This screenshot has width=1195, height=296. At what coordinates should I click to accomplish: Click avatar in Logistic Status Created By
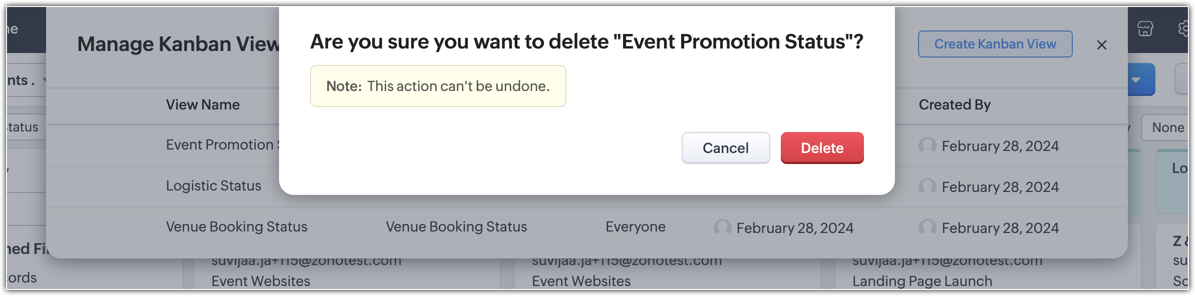[x=928, y=186]
